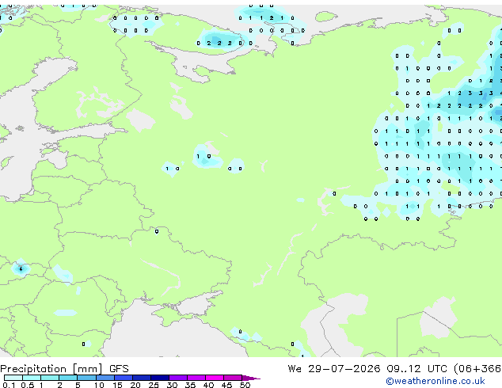The width and height of the screenshot is (502, 388).
Task: Click the 30–35 mm violet legend box
Action: click(x=178, y=378)
